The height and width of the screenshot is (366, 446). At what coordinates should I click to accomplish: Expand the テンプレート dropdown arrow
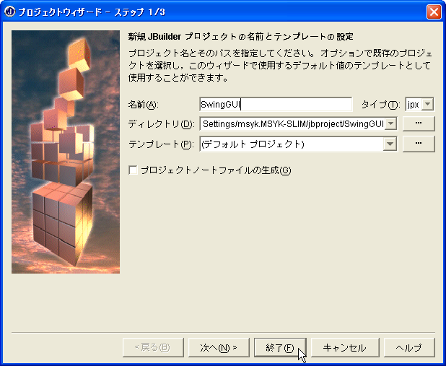[x=390, y=144]
